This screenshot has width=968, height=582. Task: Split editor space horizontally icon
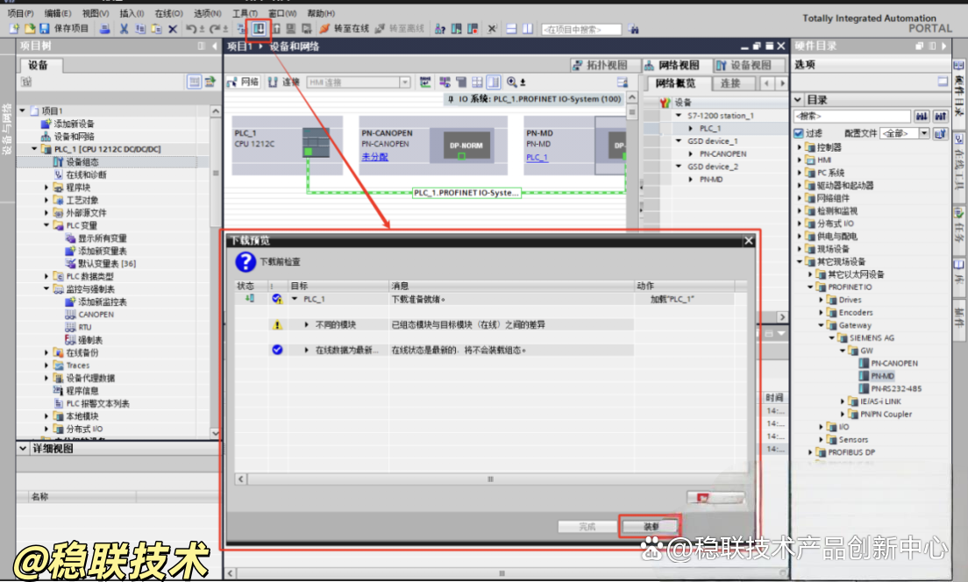511,28
